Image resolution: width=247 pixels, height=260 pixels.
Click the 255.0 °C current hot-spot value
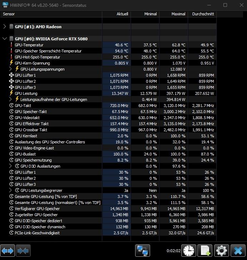pos(120,57)
